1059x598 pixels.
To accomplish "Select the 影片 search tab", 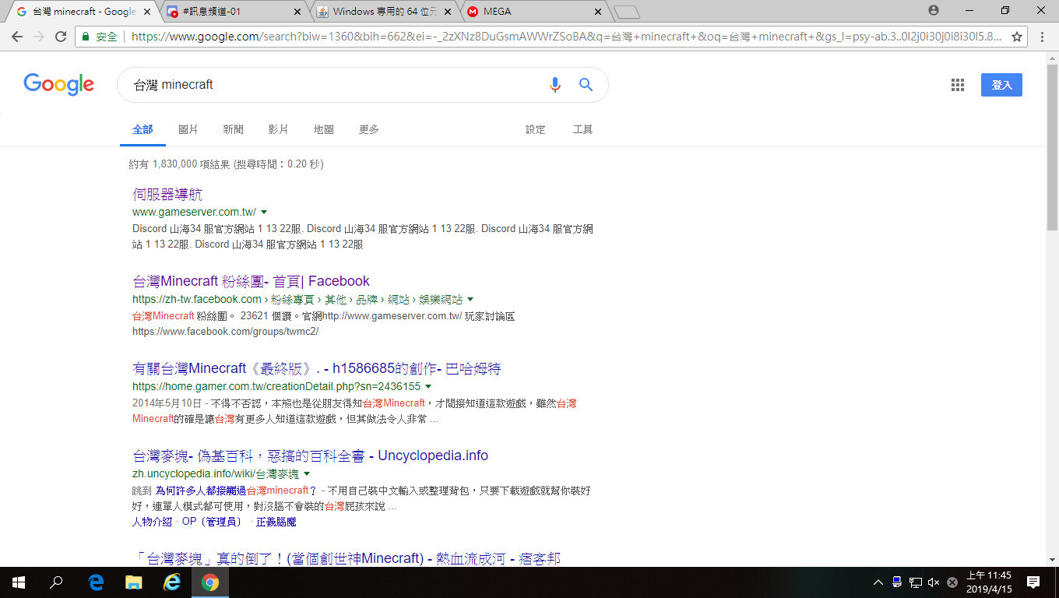I will tap(278, 129).
